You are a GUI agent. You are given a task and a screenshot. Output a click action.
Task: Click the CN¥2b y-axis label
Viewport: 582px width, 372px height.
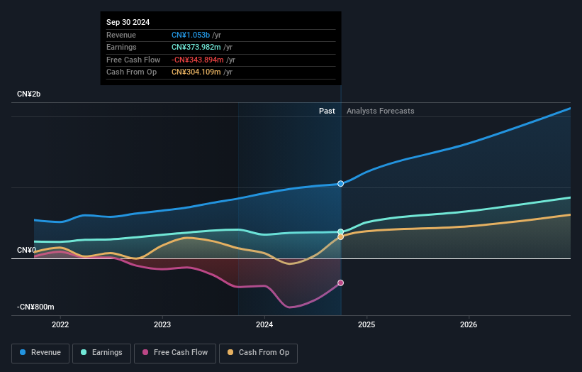point(28,94)
